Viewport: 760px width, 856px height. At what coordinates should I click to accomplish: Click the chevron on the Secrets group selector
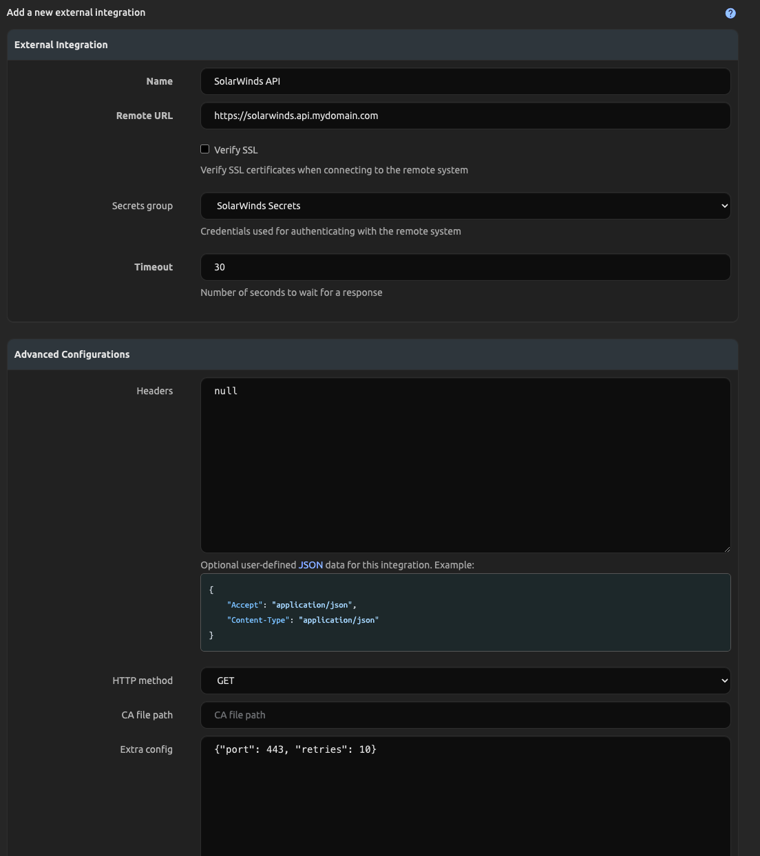[x=724, y=205]
